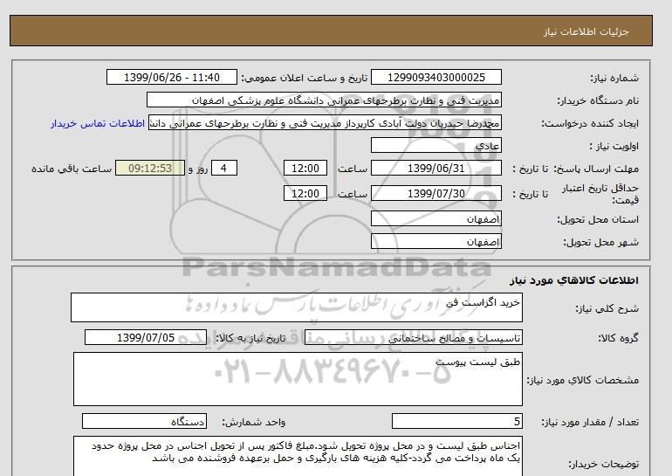This screenshot has height=476, width=672.
Task: Click the label شماره نیاز
Action: point(614,78)
